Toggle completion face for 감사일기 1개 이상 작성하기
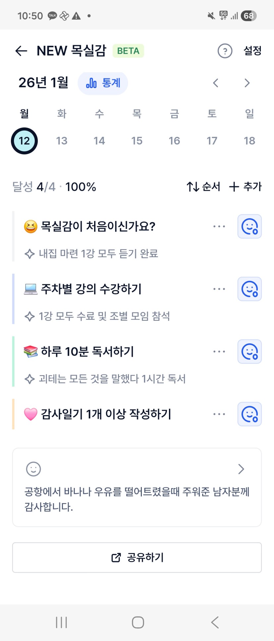This screenshot has height=641, width=274. pos(249,414)
